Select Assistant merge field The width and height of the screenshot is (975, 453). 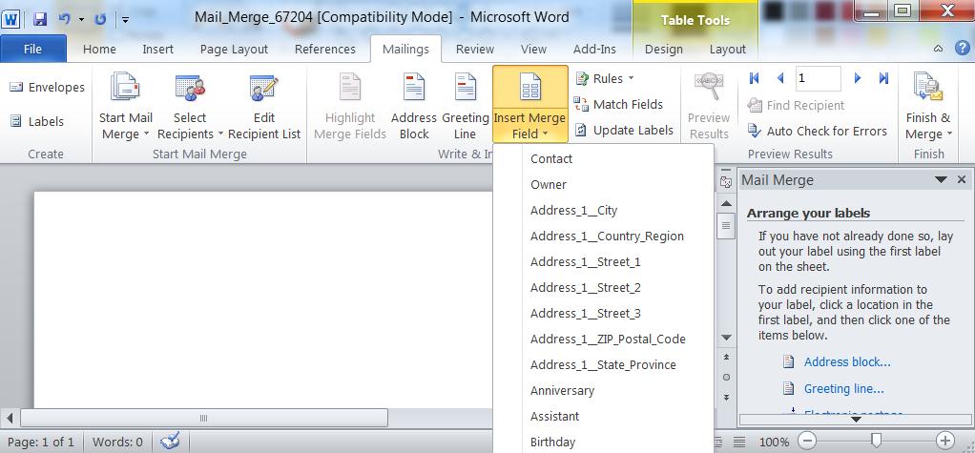[603, 417]
